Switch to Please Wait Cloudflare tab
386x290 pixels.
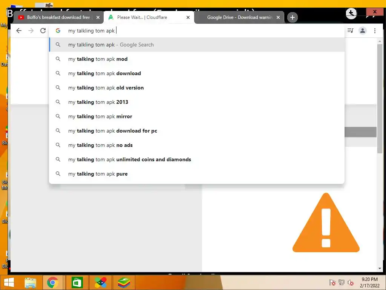[x=149, y=17]
